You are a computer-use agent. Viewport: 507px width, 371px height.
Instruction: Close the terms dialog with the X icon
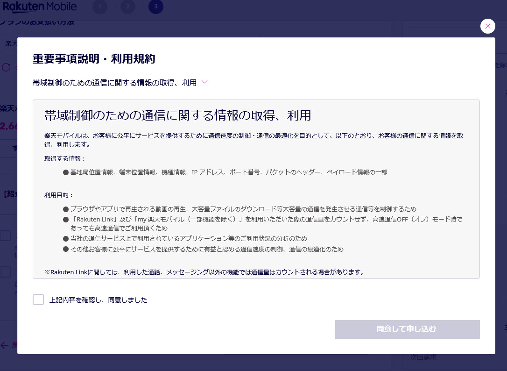click(487, 26)
